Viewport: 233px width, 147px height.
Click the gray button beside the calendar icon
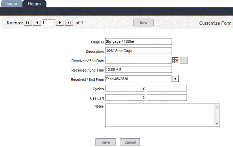click(x=184, y=60)
